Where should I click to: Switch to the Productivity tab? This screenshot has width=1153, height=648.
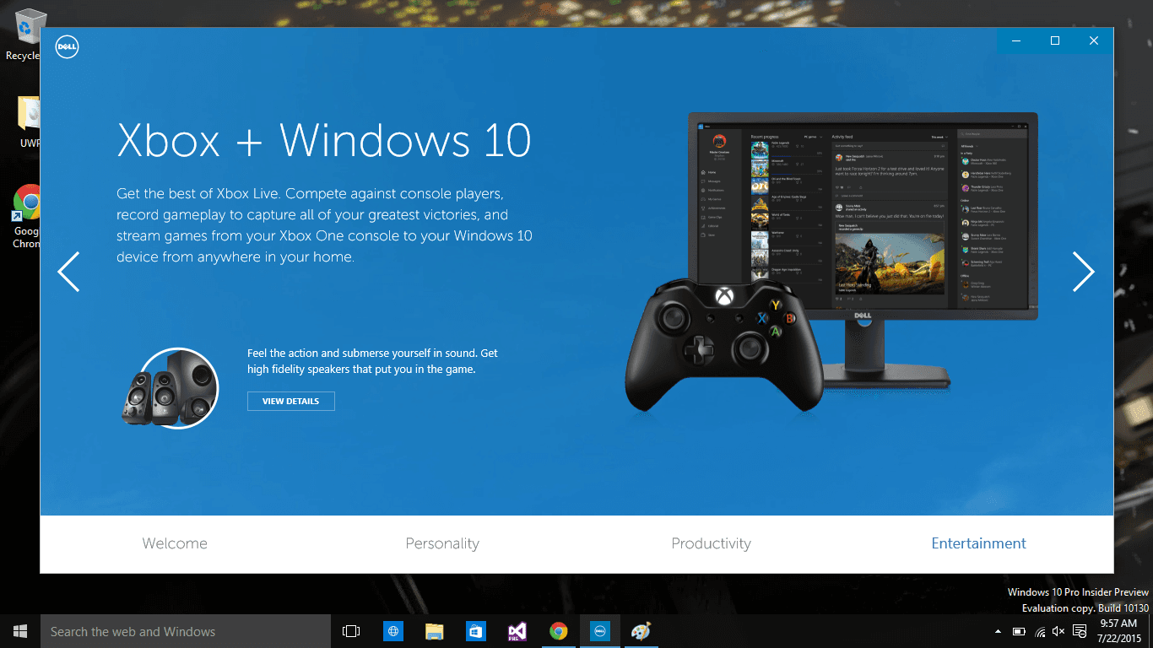coord(711,543)
